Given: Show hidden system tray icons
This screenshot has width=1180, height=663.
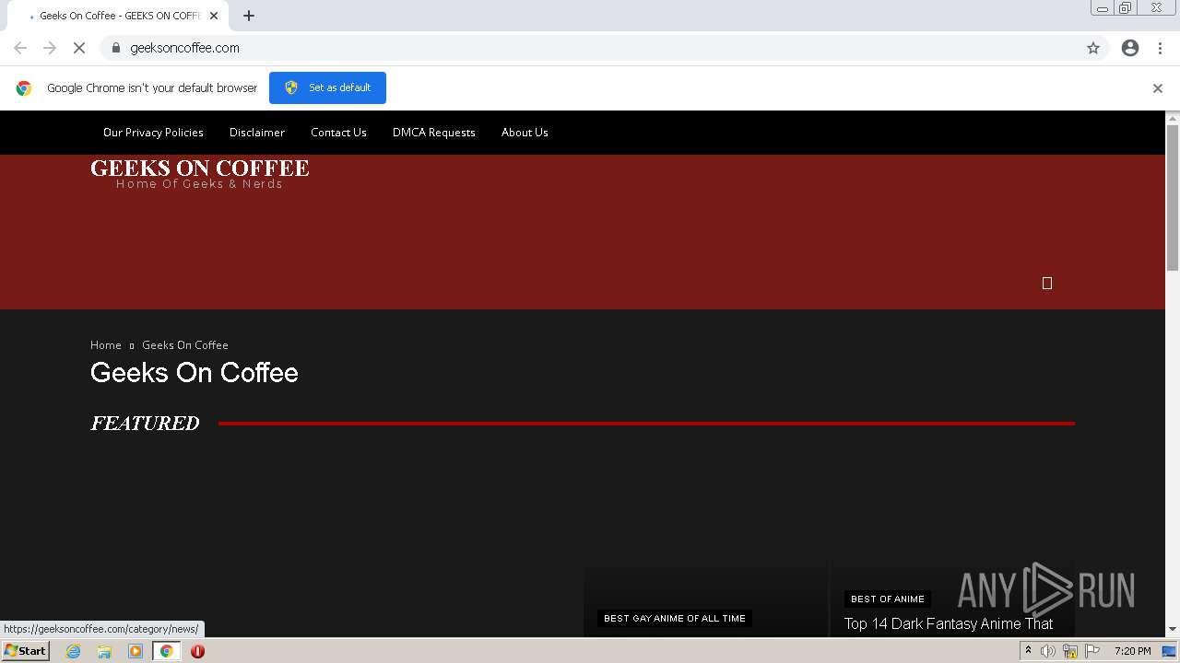Looking at the screenshot, I should [1028, 651].
